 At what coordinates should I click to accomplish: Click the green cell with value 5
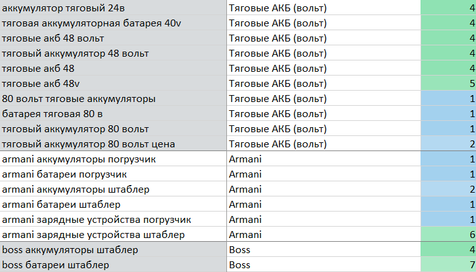click(448, 83)
